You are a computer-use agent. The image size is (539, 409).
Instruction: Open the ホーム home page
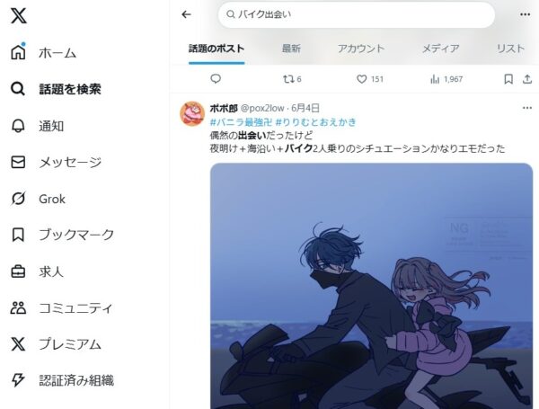43,53
